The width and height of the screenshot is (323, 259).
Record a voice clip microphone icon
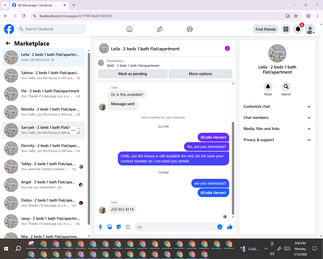pyautogui.click(x=100, y=227)
